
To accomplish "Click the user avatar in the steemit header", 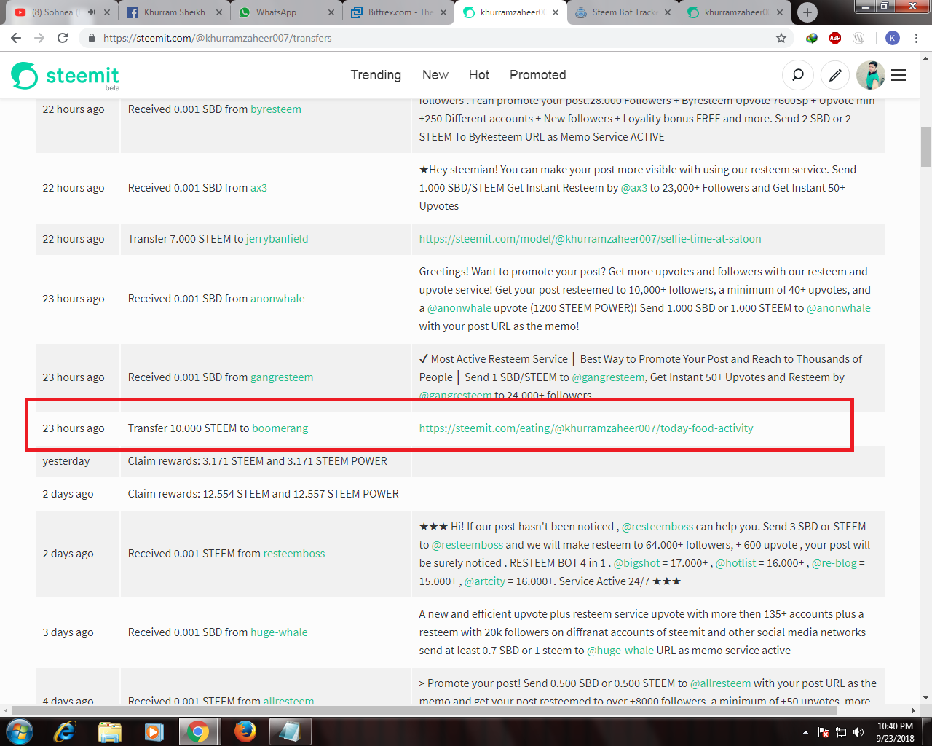I will click(871, 75).
